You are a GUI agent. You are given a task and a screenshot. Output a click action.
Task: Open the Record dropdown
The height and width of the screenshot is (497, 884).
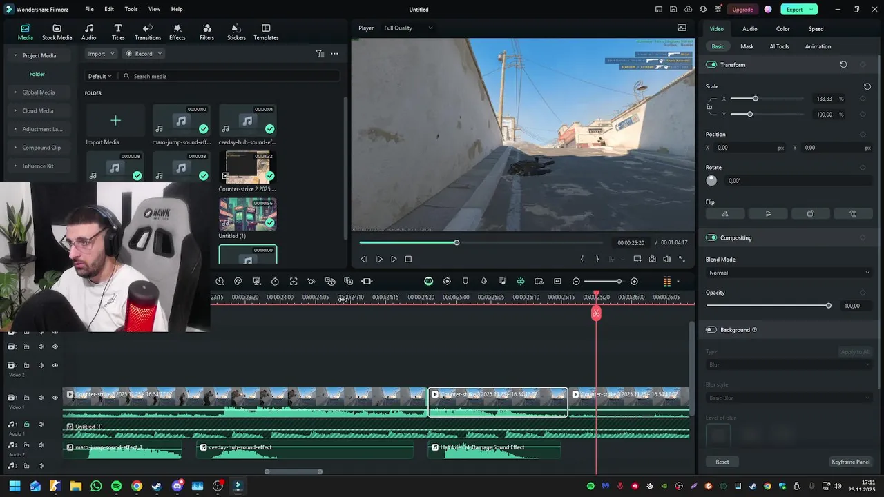click(x=144, y=54)
